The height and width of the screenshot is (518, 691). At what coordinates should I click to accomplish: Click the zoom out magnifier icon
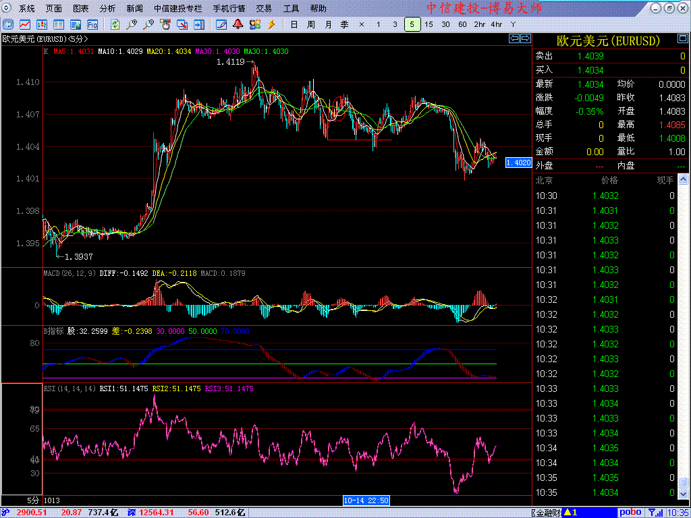(x=148, y=25)
